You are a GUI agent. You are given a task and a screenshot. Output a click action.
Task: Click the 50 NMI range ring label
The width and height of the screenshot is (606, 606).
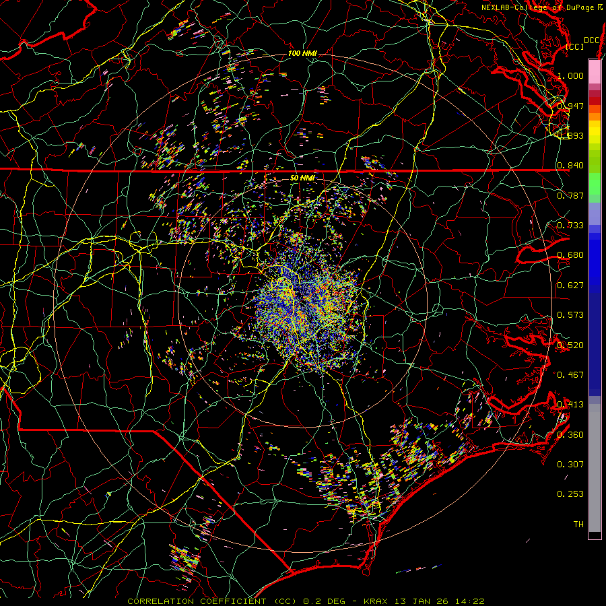click(x=302, y=178)
